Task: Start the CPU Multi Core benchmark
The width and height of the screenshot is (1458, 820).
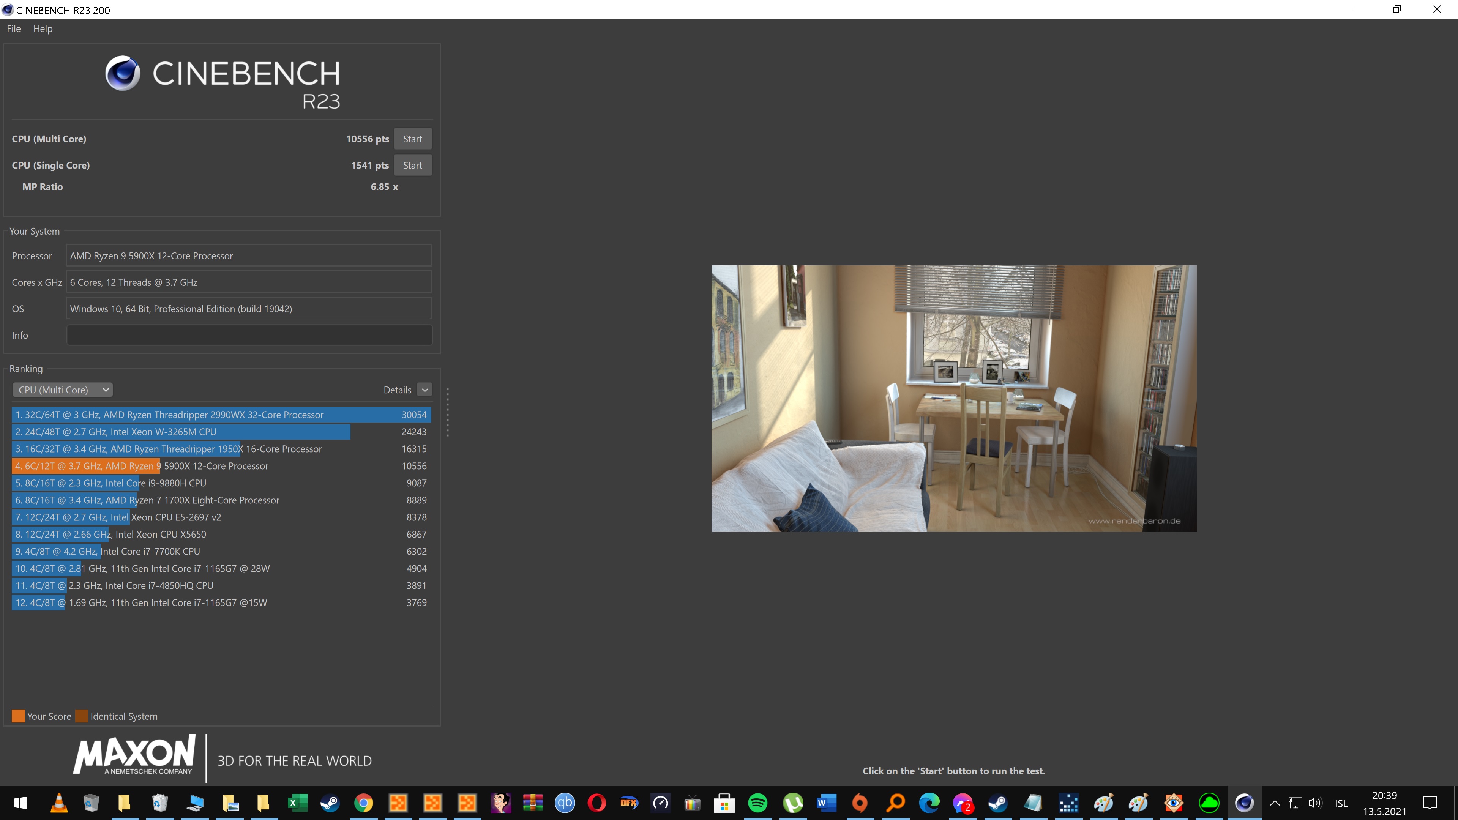Action: [413, 138]
